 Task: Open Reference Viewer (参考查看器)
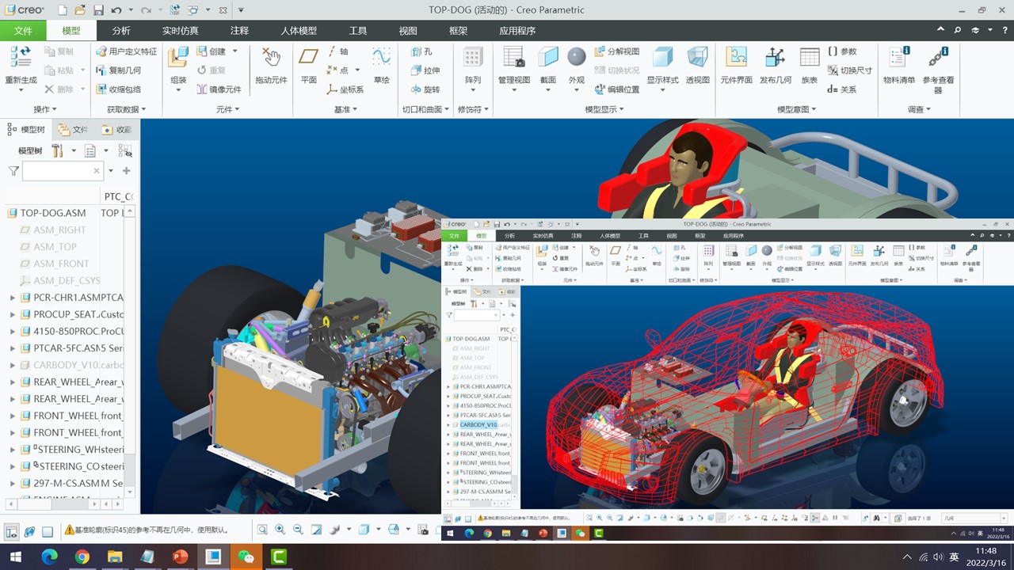pos(938,57)
